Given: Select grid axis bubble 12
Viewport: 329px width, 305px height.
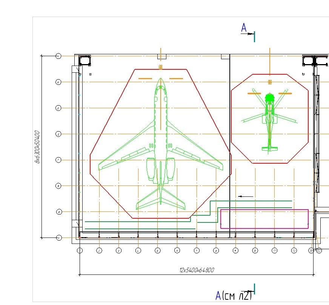Looking at the screenshot, I should pos(294,250).
